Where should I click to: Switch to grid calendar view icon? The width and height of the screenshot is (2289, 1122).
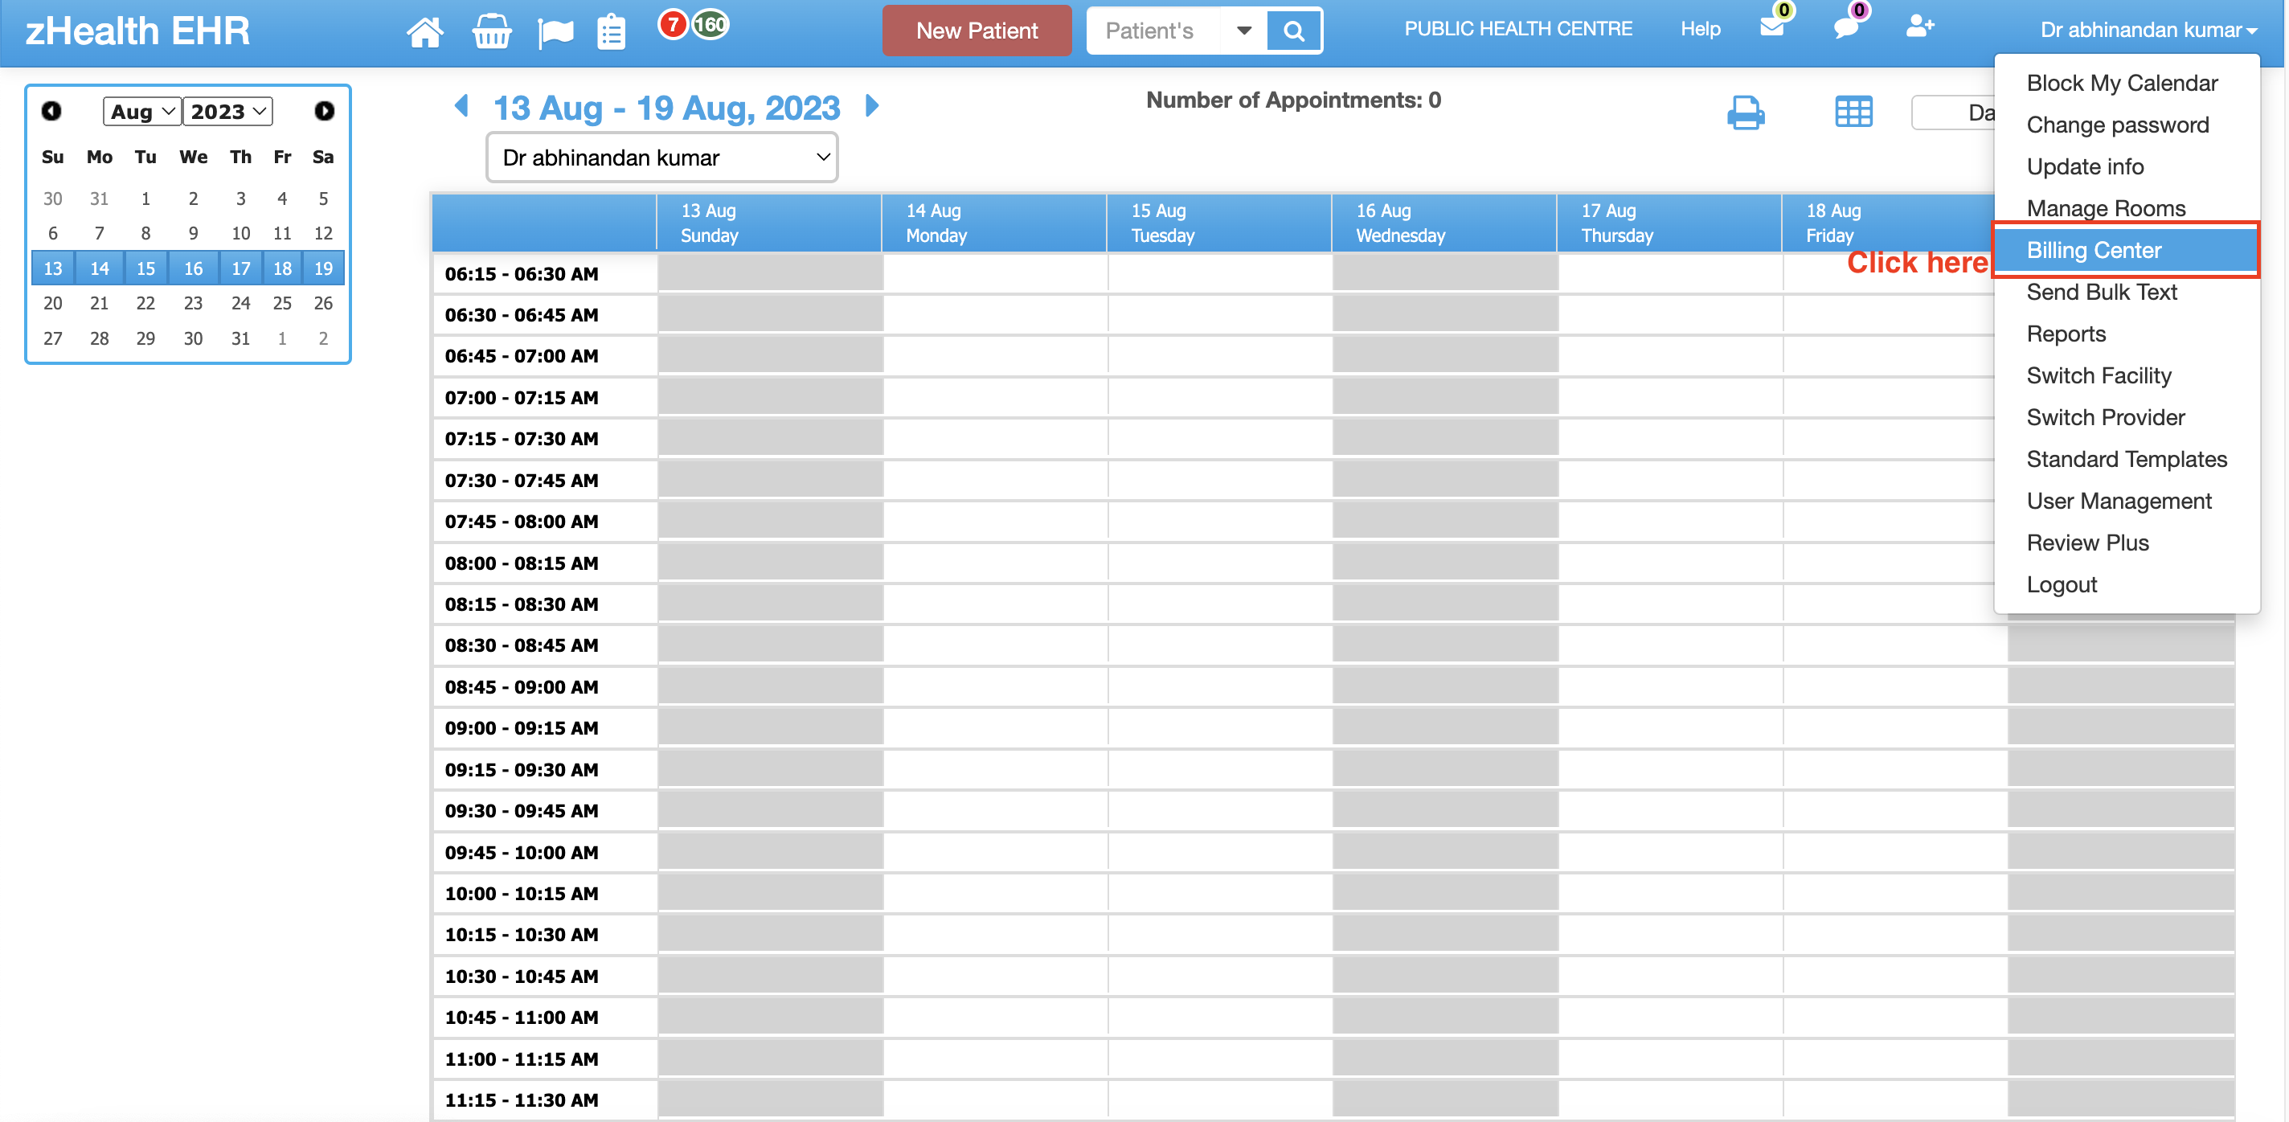point(1853,113)
